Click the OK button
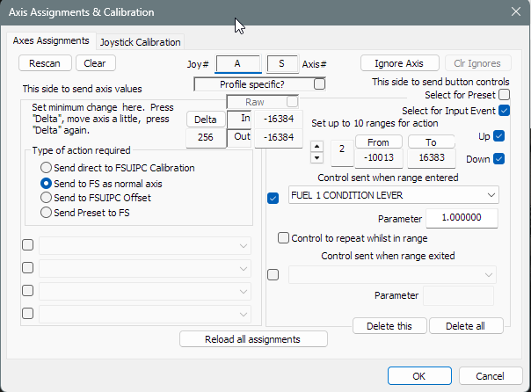The image size is (531, 392). (x=419, y=376)
